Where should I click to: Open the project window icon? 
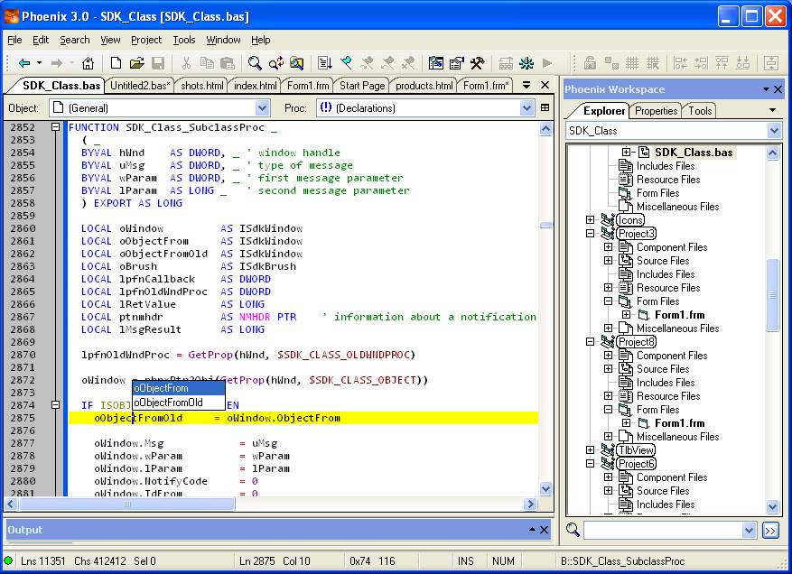coord(436,63)
